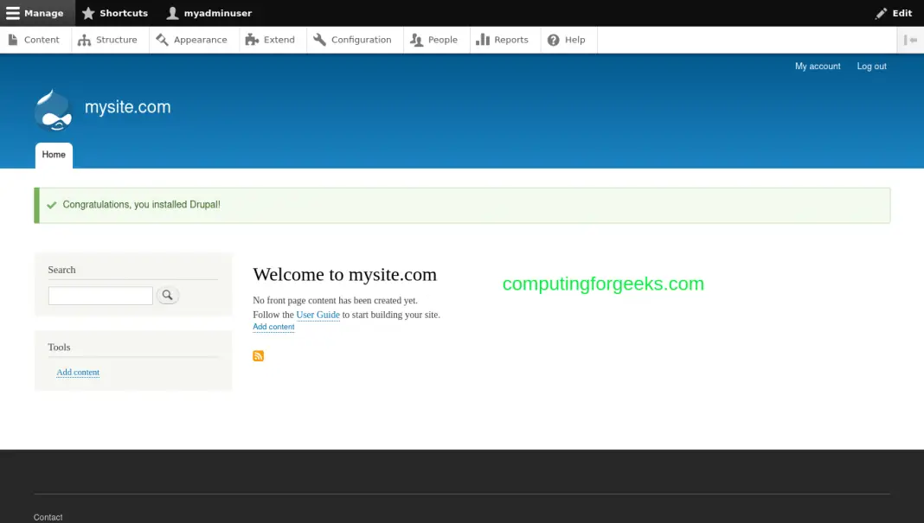Click the Reports bar-chart icon
Screen dimensions: 924x523
484,40
